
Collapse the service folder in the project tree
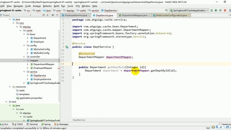pos(24,71)
